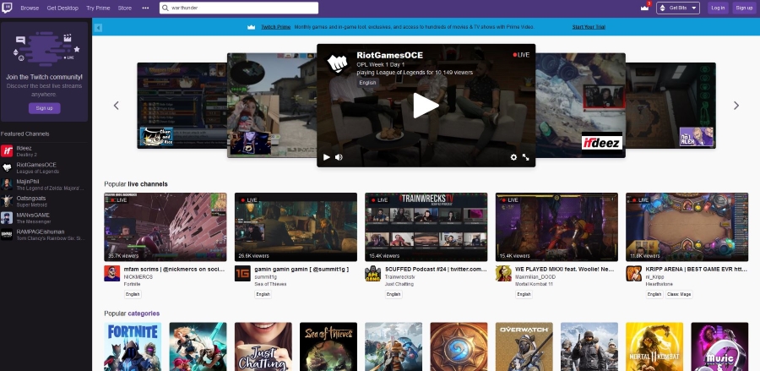
Task: Open the Hearthstone category cover
Action: (x=459, y=346)
